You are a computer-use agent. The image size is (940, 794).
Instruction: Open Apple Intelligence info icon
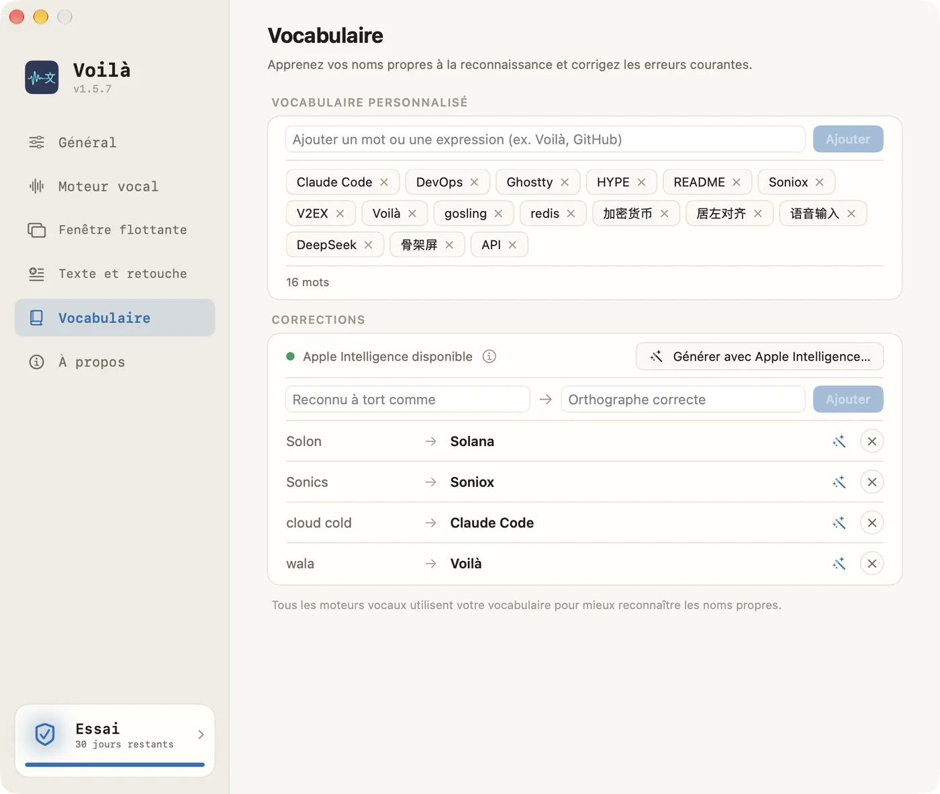click(489, 357)
